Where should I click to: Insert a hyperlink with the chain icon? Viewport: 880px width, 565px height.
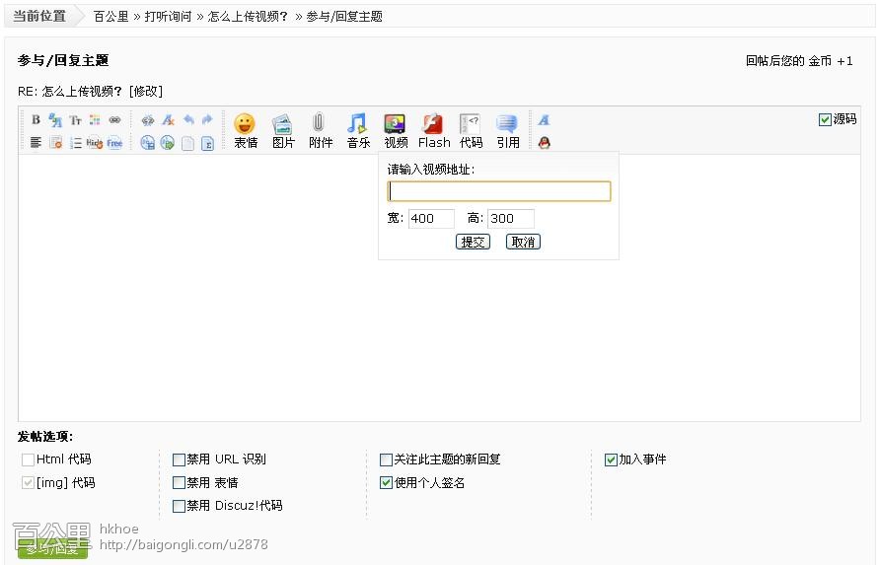(114, 120)
